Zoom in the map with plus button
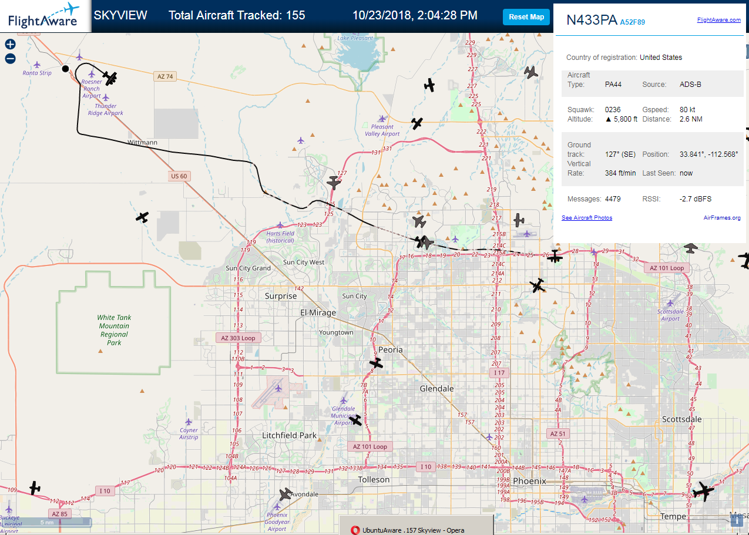This screenshot has width=749, height=535. [10, 44]
